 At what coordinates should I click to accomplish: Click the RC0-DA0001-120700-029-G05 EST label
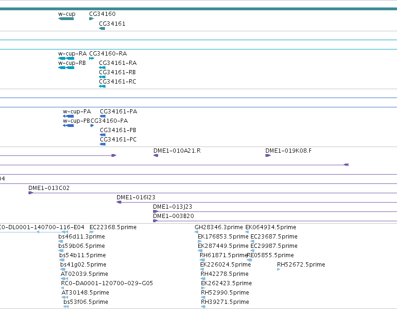(107, 283)
